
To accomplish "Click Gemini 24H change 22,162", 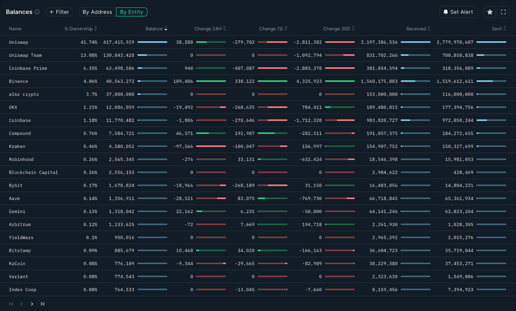I will pyautogui.click(x=185, y=211).
